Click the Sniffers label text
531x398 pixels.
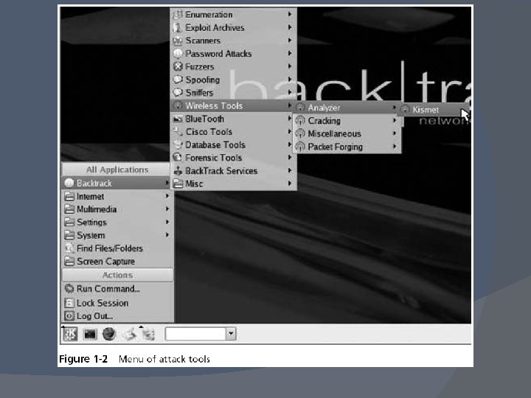pos(199,92)
